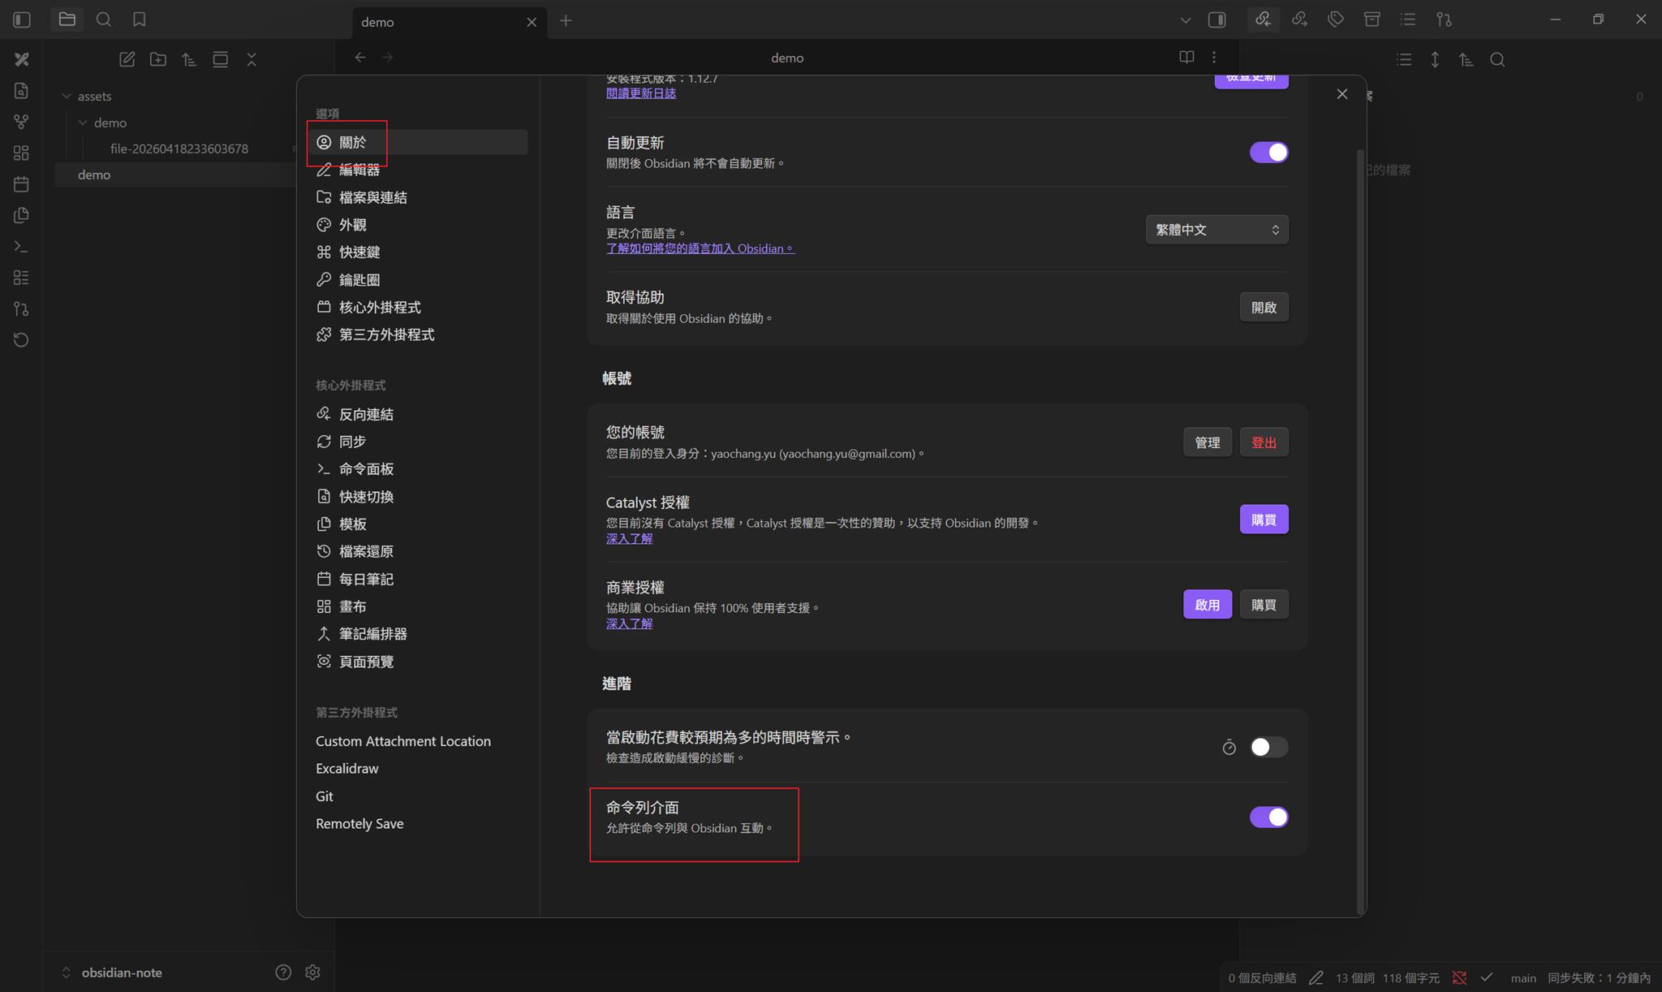
Task: Open 外觀 settings section
Action: pyautogui.click(x=352, y=225)
